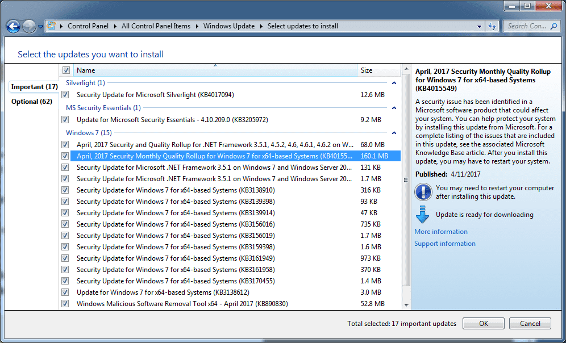Open the recent pages dropdown arrow
Viewport: 566px width, 343px height.
click(40, 27)
